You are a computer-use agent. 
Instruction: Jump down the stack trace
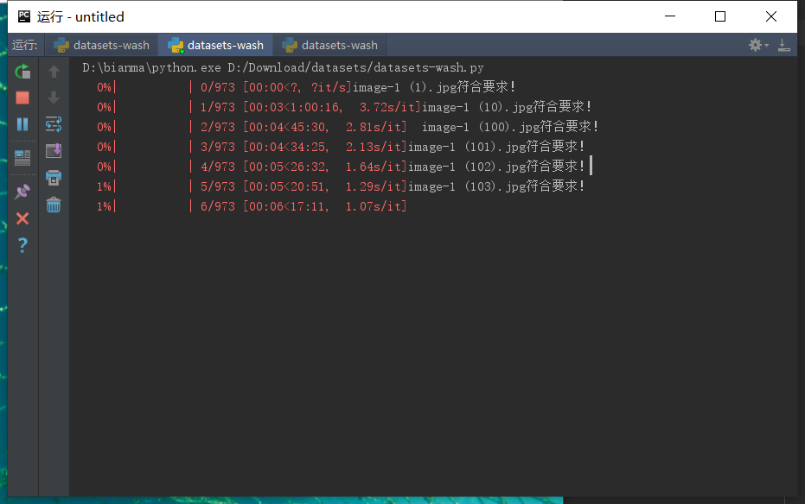tap(53, 98)
